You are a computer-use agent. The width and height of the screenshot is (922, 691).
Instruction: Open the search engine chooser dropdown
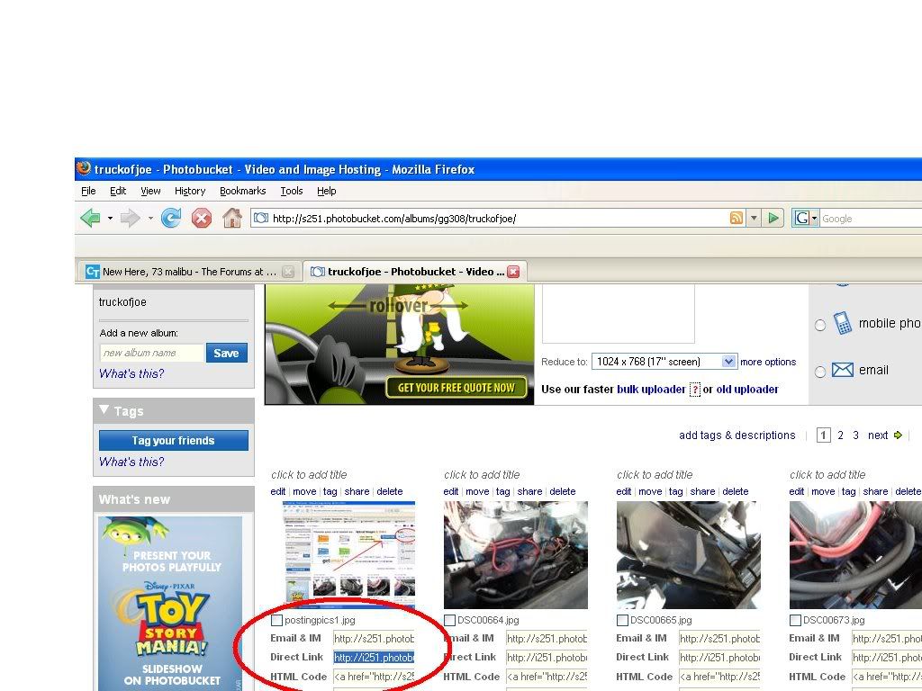(x=814, y=219)
